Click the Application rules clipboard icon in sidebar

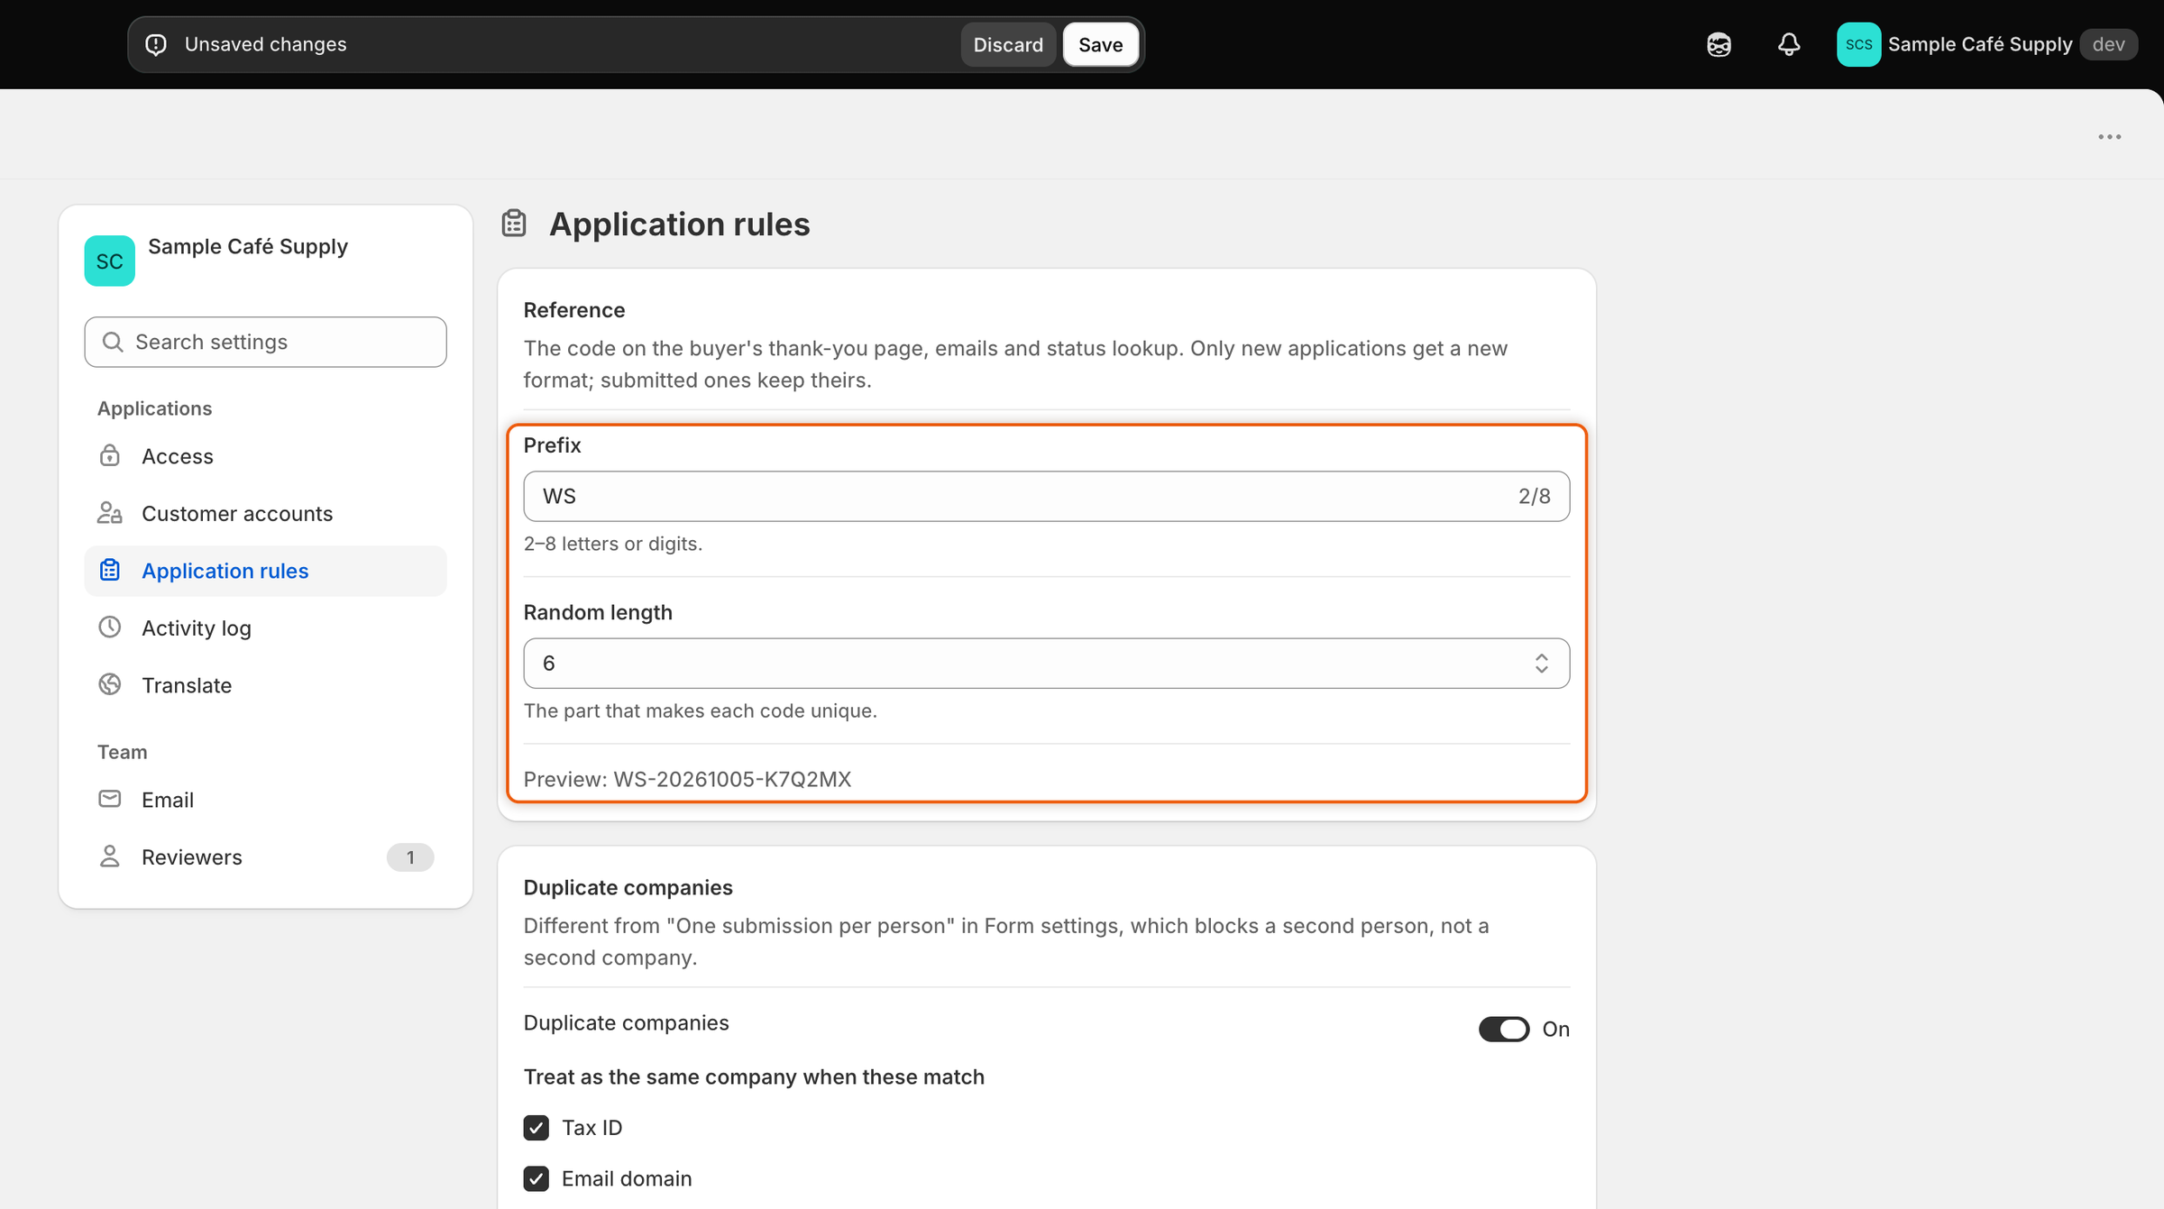pyautogui.click(x=110, y=570)
